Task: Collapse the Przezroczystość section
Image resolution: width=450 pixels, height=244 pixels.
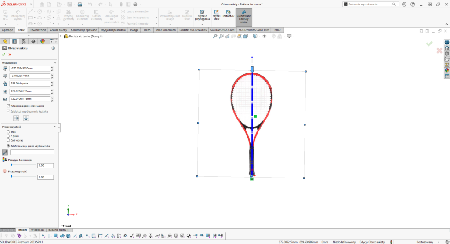Action: (55, 127)
